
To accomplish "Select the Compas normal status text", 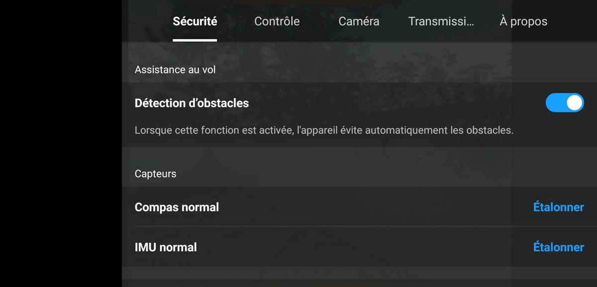I will pos(177,207).
